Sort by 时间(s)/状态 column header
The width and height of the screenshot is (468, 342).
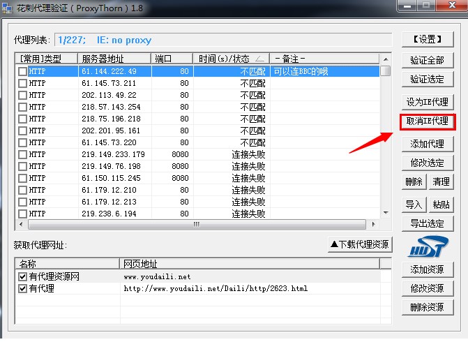click(232, 59)
